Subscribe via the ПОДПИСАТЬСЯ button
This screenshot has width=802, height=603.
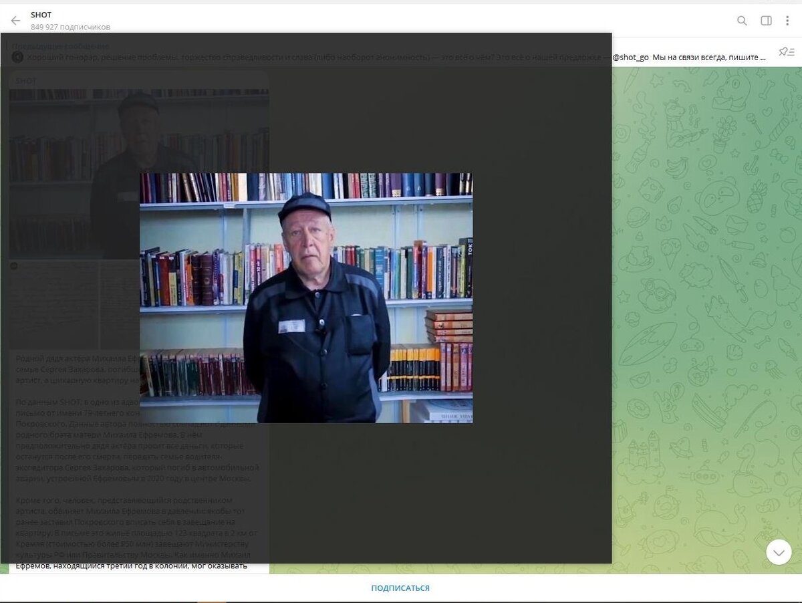[400, 588]
